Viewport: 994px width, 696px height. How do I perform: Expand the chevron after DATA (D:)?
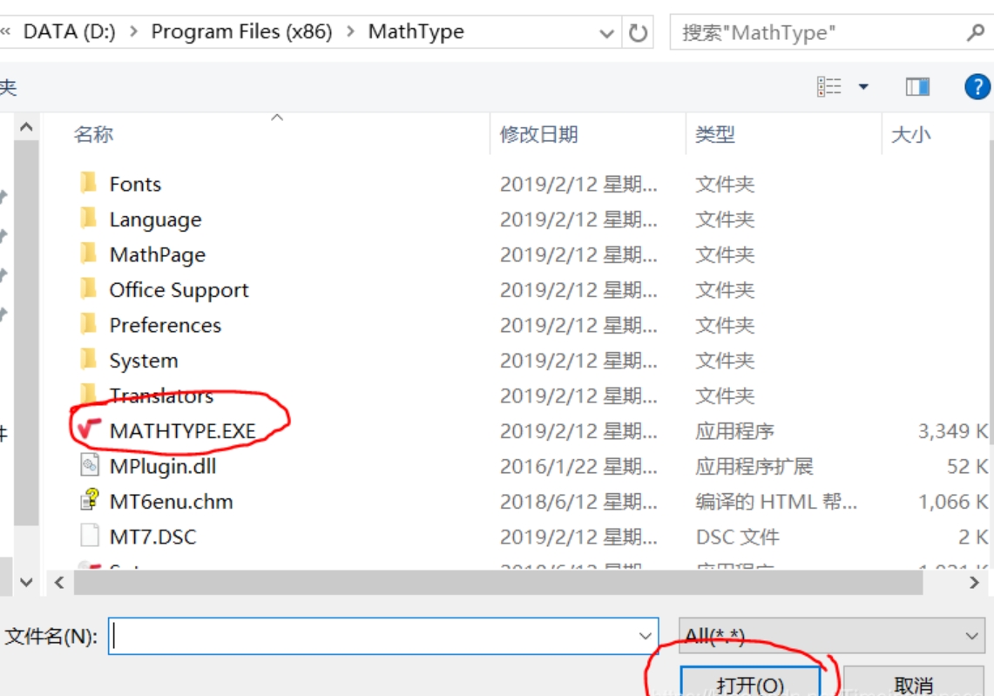[133, 31]
